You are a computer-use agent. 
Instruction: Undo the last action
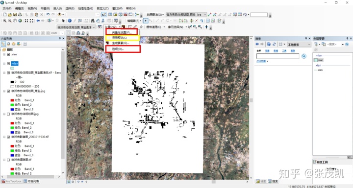click(48, 15)
